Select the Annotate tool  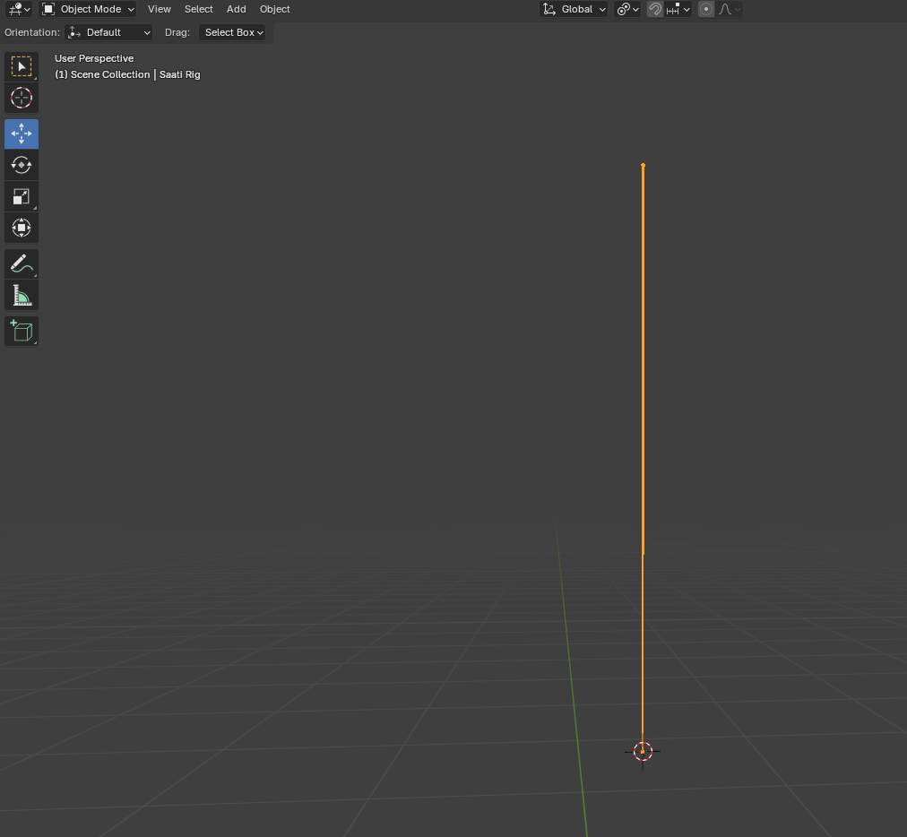pyautogui.click(x=22, y=263)
